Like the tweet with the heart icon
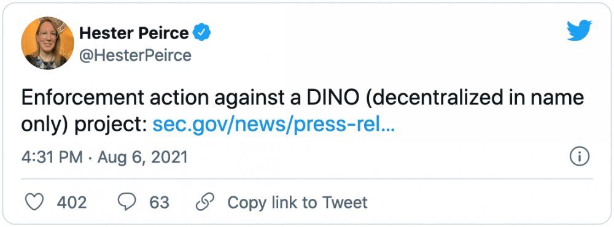 pos(34,202)
